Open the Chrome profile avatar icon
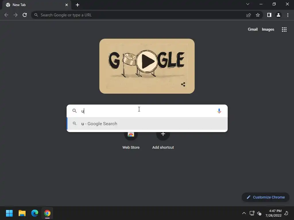The height and width of the screenshot is (220, 294). pos(278,15)
